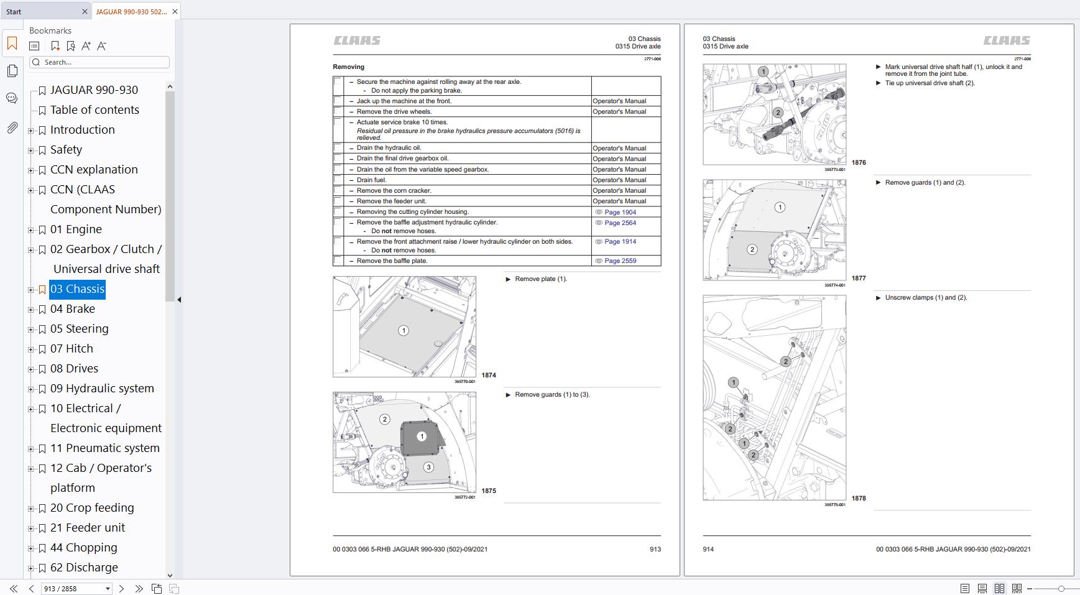Open the Bookmarks panel icon
Image resolution: width=1080 pixels, height=595 pixels.
(12, 44)
